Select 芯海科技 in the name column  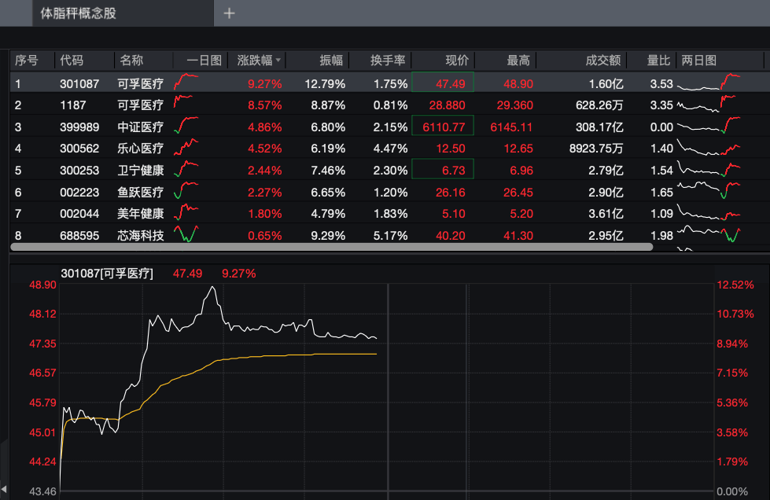[x=141, y=236]
